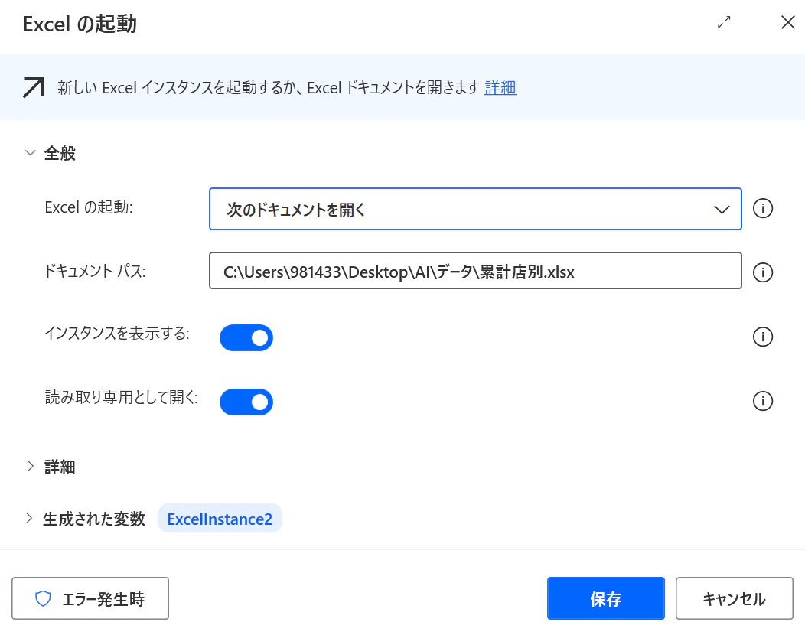This screenshot has height=635, width=805.
Task: Show info for Excel の起動 option
Action: 762,208
